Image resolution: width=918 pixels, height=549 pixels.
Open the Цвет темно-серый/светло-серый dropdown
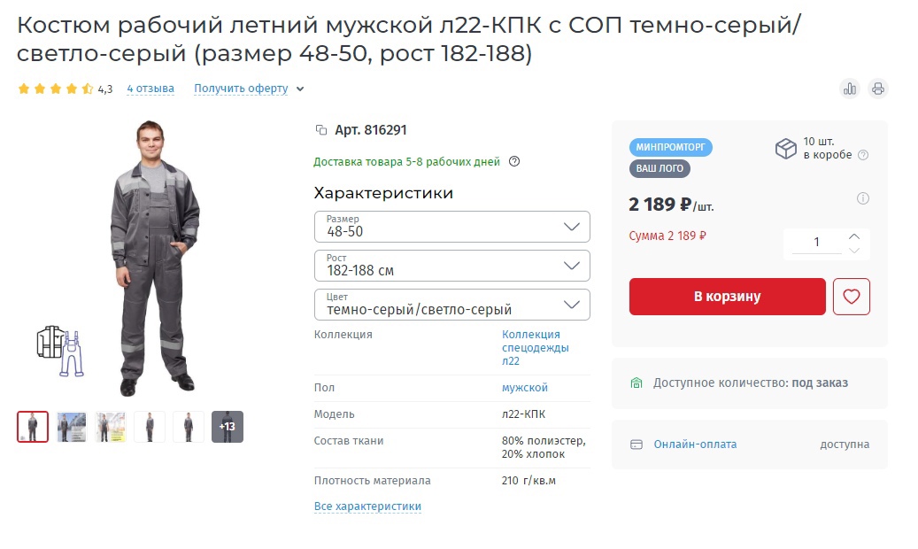click(x=452, y=305)
